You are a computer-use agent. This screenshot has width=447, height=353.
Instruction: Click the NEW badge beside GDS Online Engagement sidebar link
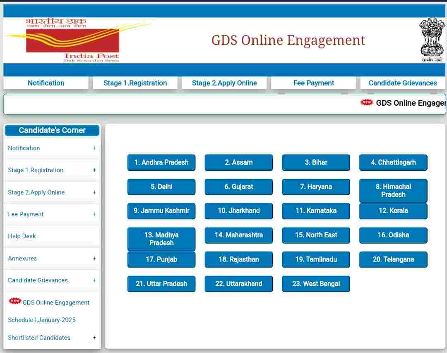pos(15,301)
